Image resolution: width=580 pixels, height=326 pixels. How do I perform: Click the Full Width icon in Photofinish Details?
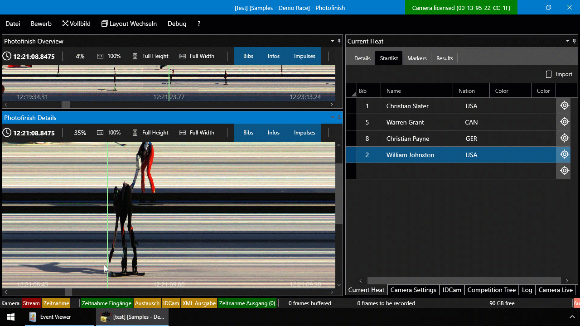[183, 133]
